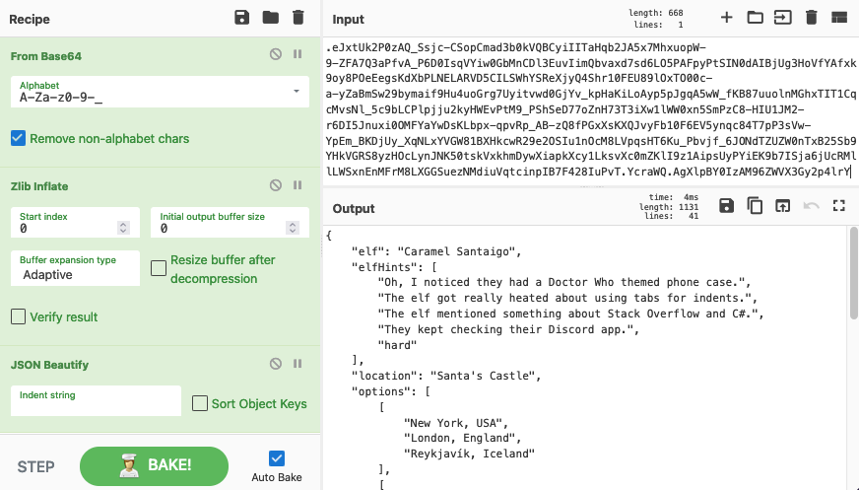Adjust Start index stepper arrows
Viewport: 859px width, 490px height.
(x=124, y=228)
